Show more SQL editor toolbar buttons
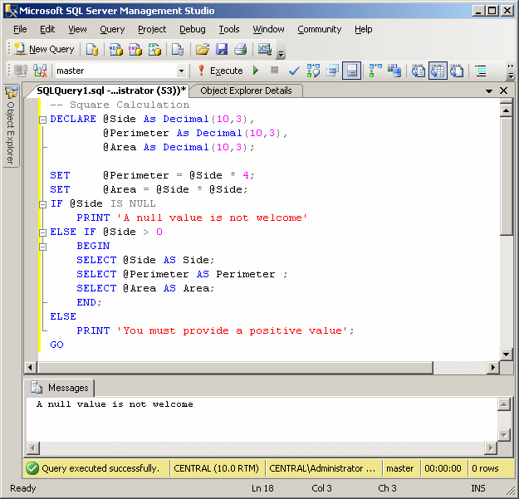 (x=511, y=71)
